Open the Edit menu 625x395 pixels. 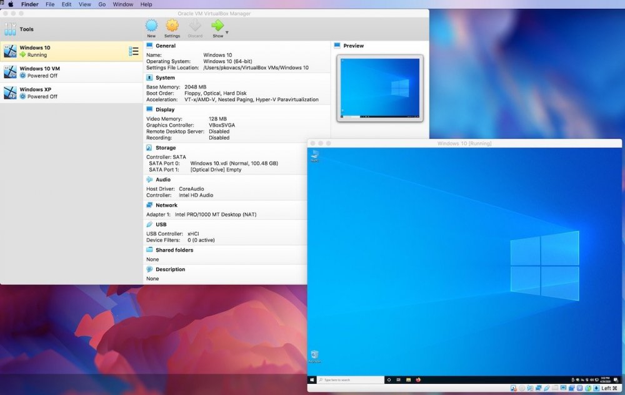click(x=67, y=4)
